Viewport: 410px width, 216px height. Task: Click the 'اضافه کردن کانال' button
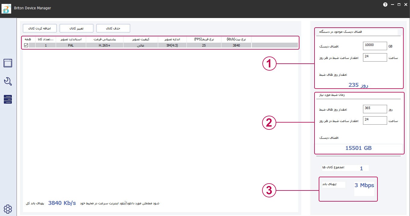click(39, 28)
